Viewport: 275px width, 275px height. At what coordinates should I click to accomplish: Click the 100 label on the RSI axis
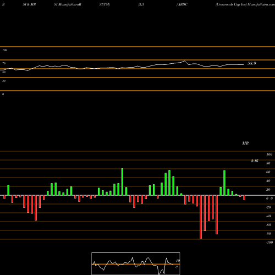tap(4, 50)
